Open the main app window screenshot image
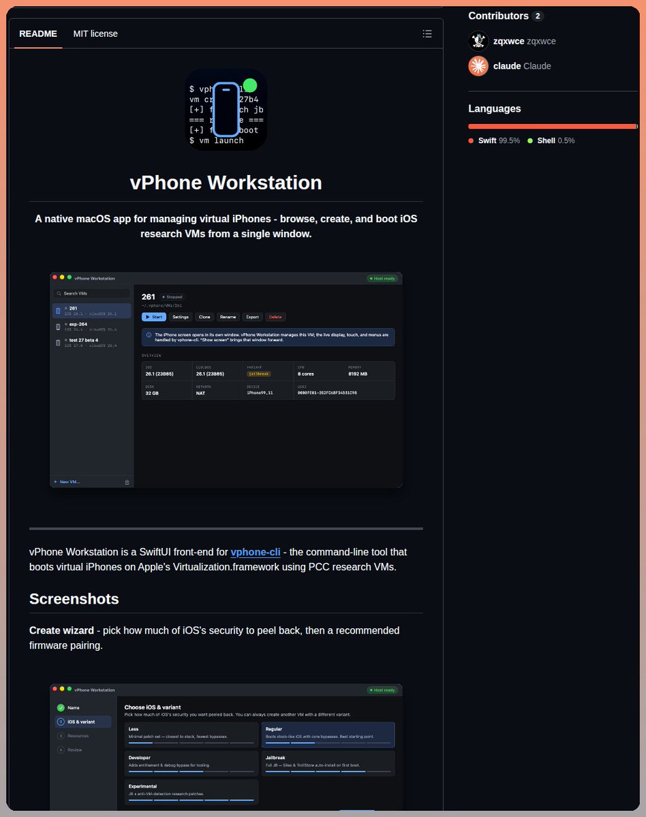This screenshot has width=646, height=817. point(226,380)
